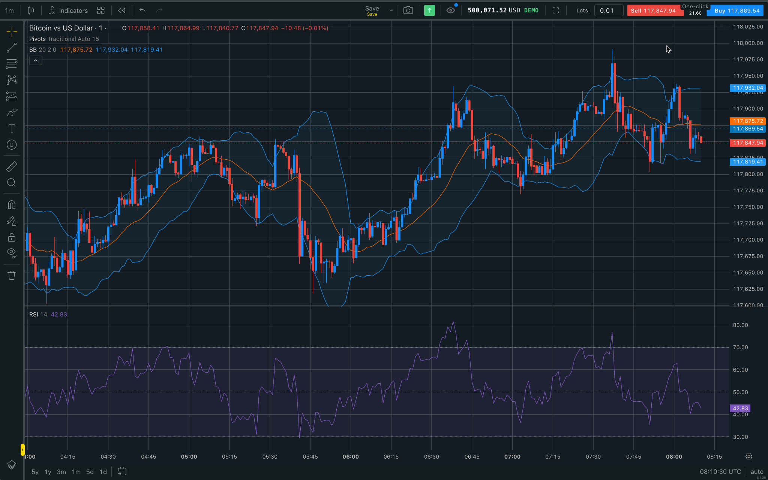Viewport: 768px width, 480px height.
Task: Select the trend line drawing tool
Action: coord(12,48)
